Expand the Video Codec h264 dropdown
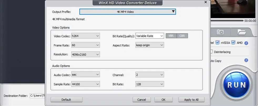This screenshot has height=106, width=258. (x=85, y=36)
